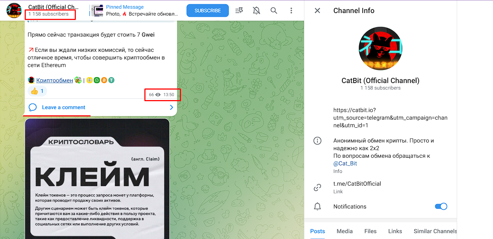Image resolution: width=493 pixels, height=239 pixels.
Task: Unmute channel via crossed bell icon
Action: [x=256, y=11]
